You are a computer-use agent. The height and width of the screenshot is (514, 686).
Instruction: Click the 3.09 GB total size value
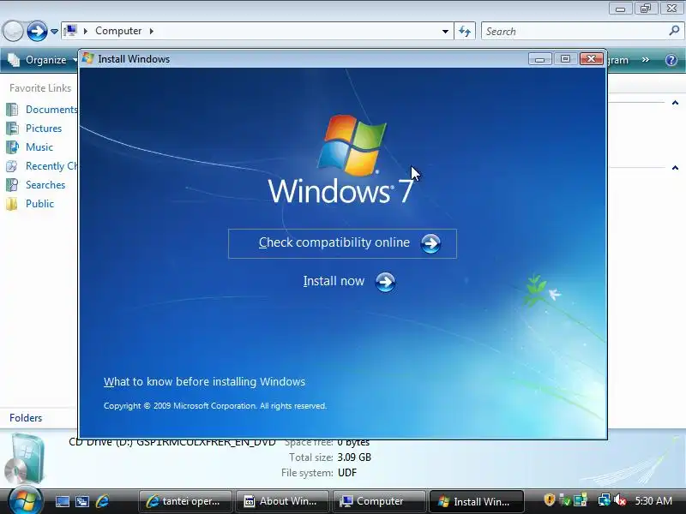(x=354, y=457)
